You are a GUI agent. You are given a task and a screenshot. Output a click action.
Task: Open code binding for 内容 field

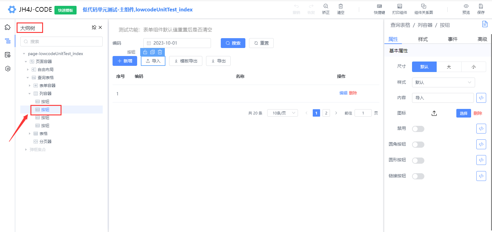click(481, 98)
